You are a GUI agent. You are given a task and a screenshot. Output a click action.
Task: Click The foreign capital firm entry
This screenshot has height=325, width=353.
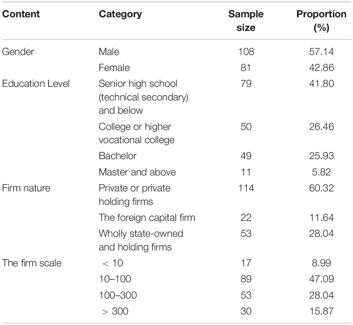click(x=147, y=217)
